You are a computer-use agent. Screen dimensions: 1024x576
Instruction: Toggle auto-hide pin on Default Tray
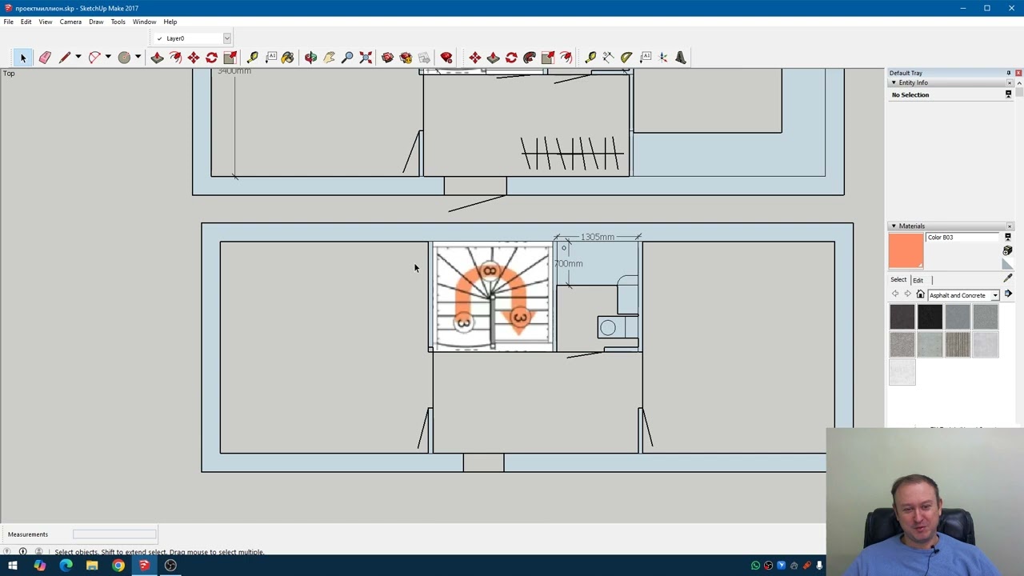point(1008,73)
